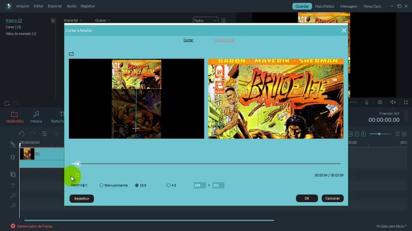Open the Música panel
This screenshot has width=412, height=231.
tap(36, 117)
